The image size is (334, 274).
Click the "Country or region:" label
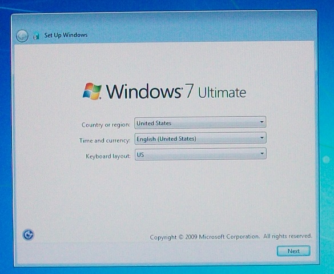(x=106, y=125)
